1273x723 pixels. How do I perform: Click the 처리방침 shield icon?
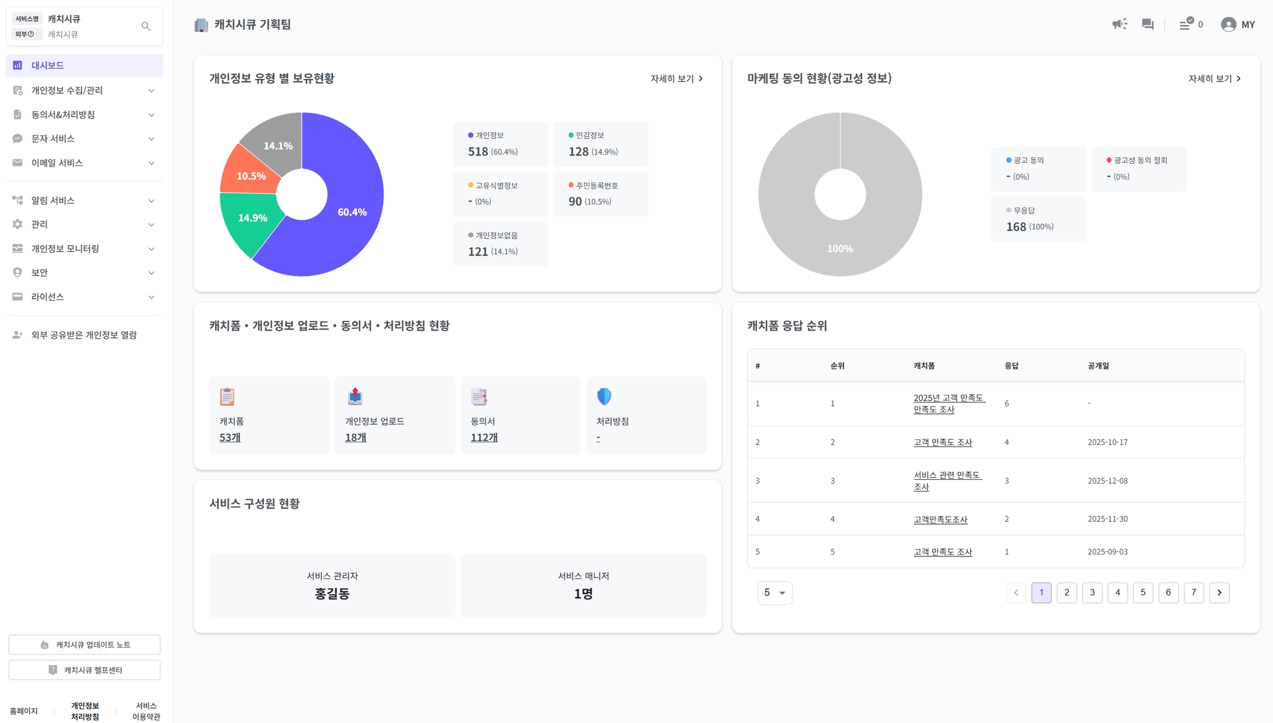click(x=604, y=397)
